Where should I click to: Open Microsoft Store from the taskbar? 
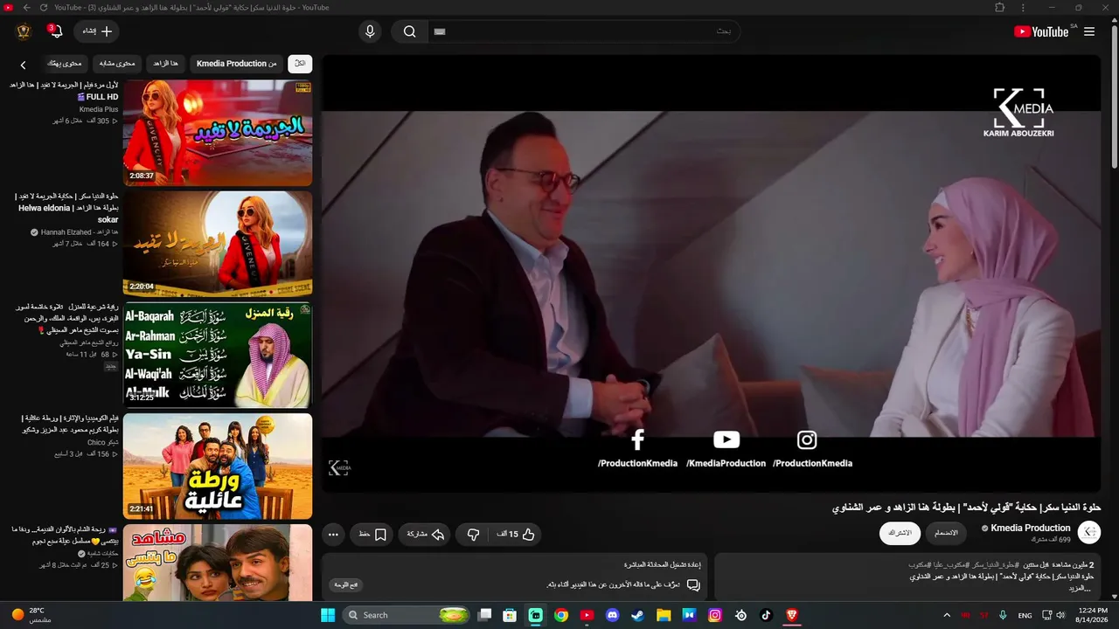pos(510,615)
